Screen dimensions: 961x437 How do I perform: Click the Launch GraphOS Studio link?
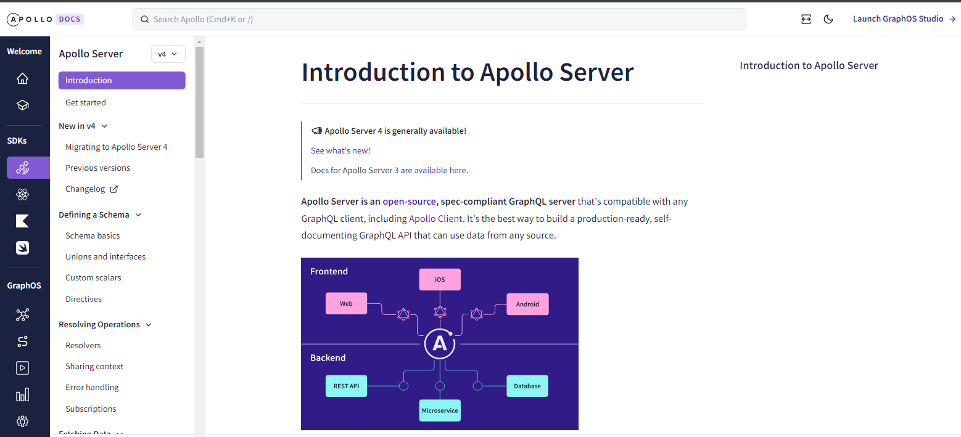904,19
